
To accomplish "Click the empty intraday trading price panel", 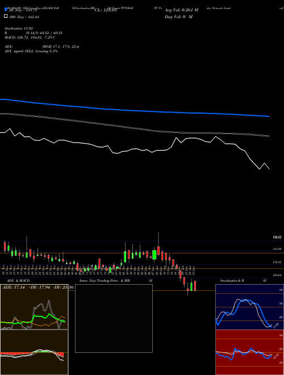I will (114, 318).
